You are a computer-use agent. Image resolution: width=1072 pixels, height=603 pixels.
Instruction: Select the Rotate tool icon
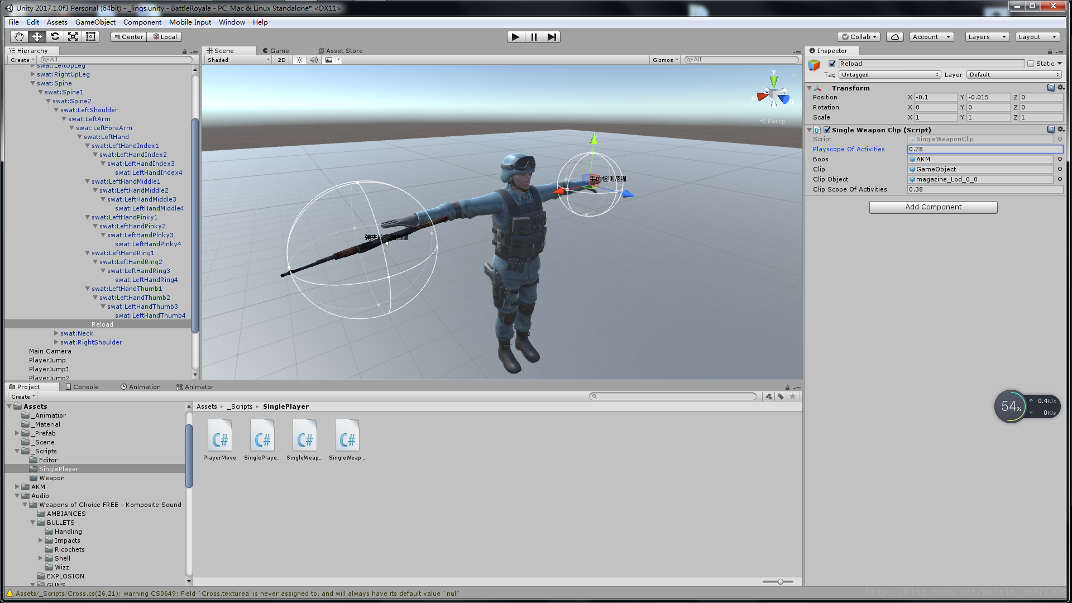click(x=55, y=37)
